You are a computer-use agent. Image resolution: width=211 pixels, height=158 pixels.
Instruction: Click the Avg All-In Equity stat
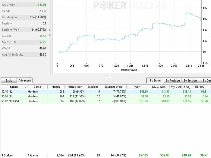click(x=24, y=55)
